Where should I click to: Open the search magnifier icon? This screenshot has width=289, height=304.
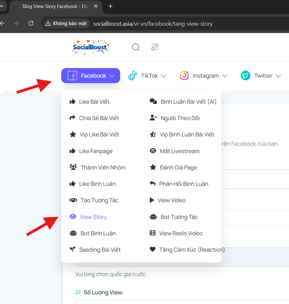tap(136, 47)
